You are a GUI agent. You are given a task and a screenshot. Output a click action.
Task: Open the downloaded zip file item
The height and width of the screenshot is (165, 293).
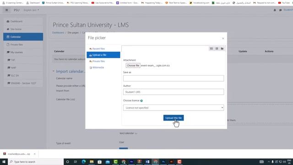(17, 154)
